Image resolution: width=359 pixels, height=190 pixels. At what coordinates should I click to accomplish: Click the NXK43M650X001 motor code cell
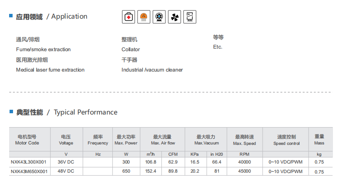click(30, 171)
